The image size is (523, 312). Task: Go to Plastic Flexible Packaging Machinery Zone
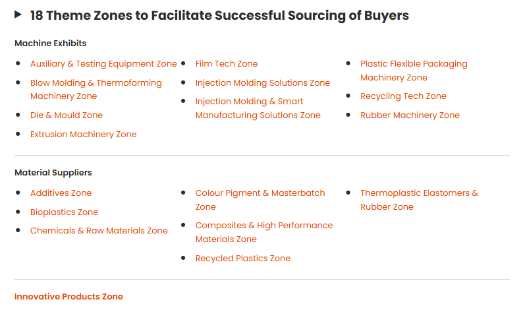tap(413, 64)
